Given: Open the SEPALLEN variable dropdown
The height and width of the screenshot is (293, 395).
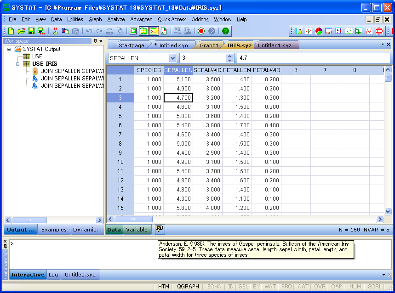Looking at the screenshot, I should [x=172, y=58].
